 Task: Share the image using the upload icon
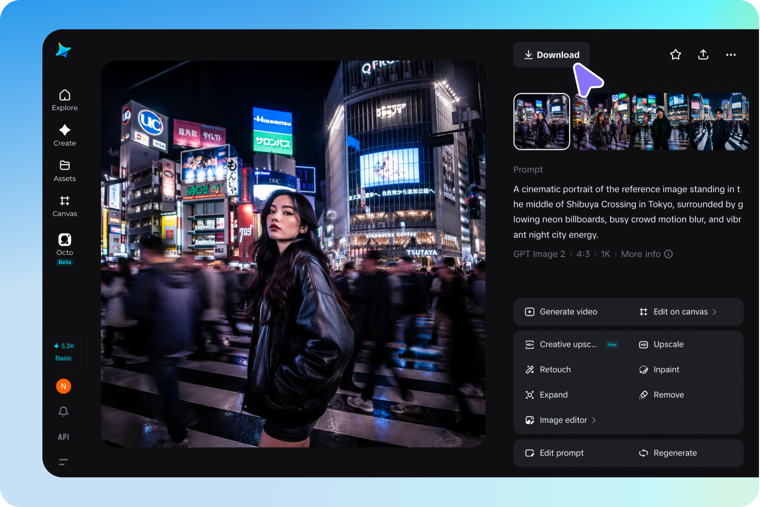[x=703, y=55]
